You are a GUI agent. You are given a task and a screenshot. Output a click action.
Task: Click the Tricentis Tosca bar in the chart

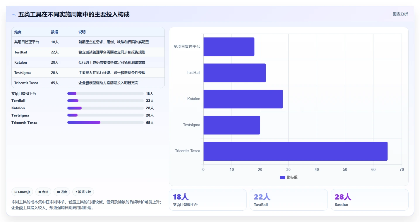295,151
